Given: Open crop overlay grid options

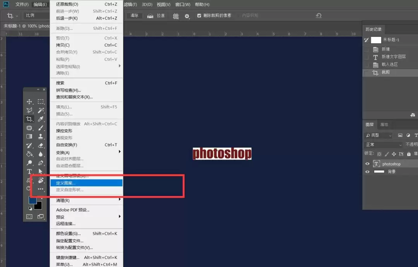Looking at the screenshot, I should coord(176,16).
